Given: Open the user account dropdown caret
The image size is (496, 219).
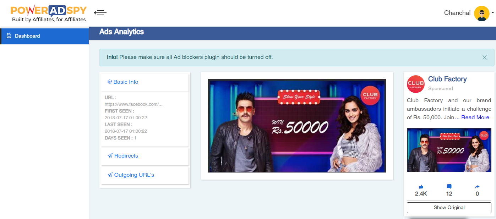Looking at the screenshot, I should click(493, 12).
